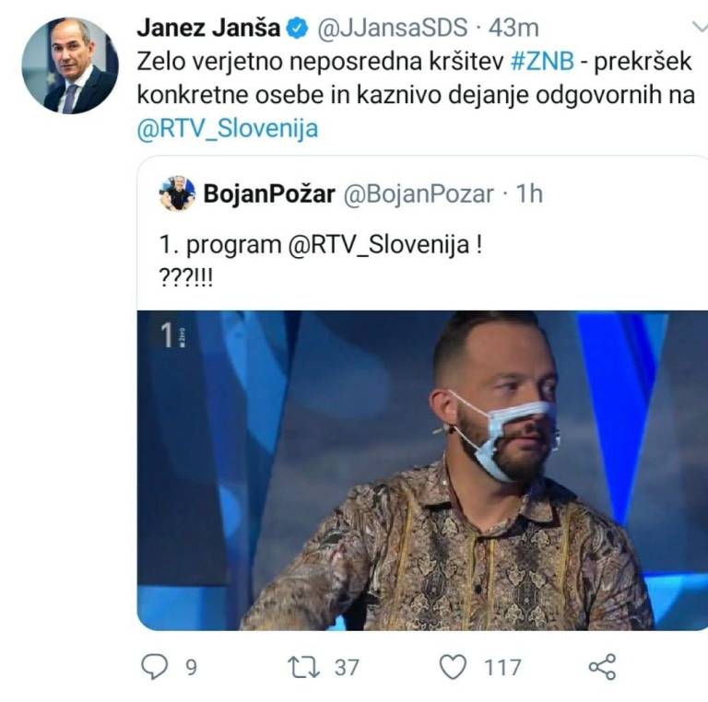The image size is (708, 702).
Task: Click the 43m tweet timestamp
Action: [513, 28]
